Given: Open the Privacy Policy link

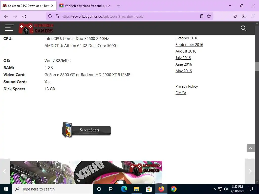Looking at the screenshot, I should [x=187, y=86].
